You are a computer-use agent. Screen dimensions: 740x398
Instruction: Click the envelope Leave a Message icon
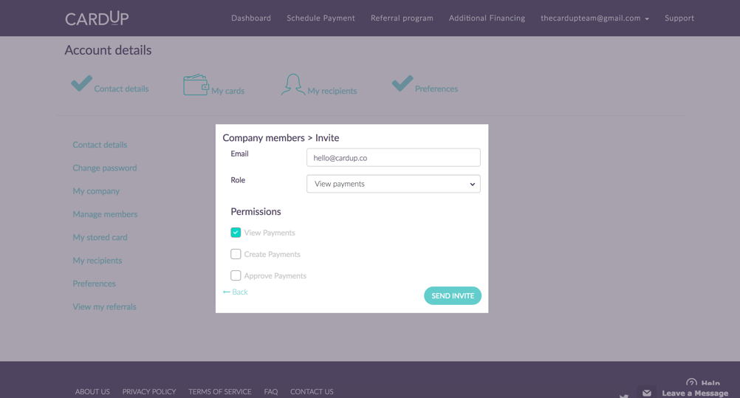pos(646,393)
